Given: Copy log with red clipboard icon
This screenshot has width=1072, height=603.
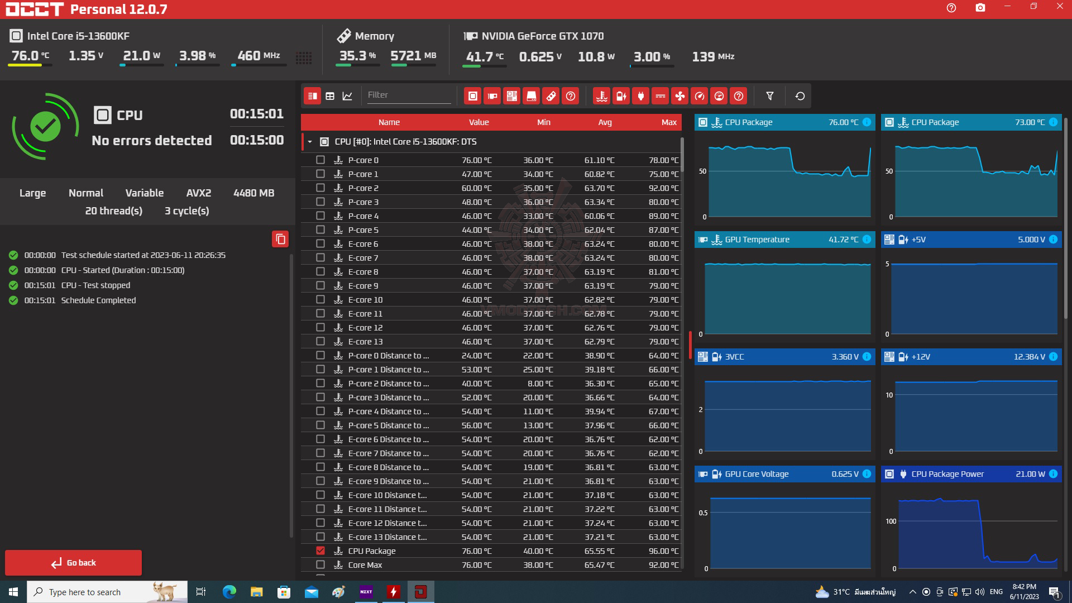Looking at the screenshot, I should pyautogui.click(x=280, y=239).
